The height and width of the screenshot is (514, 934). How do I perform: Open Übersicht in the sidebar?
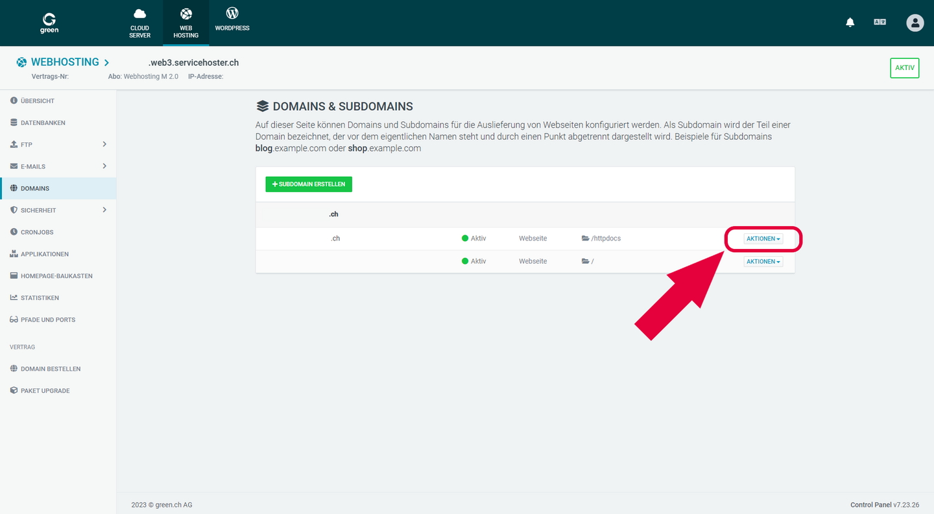pyautogui.click(x=38, y=101)
